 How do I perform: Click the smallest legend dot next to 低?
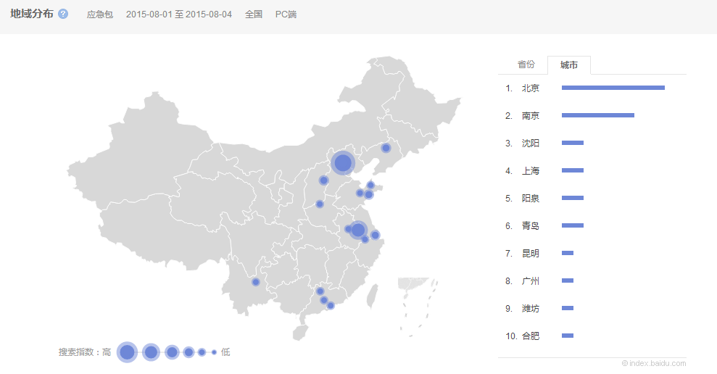point(214,352)
